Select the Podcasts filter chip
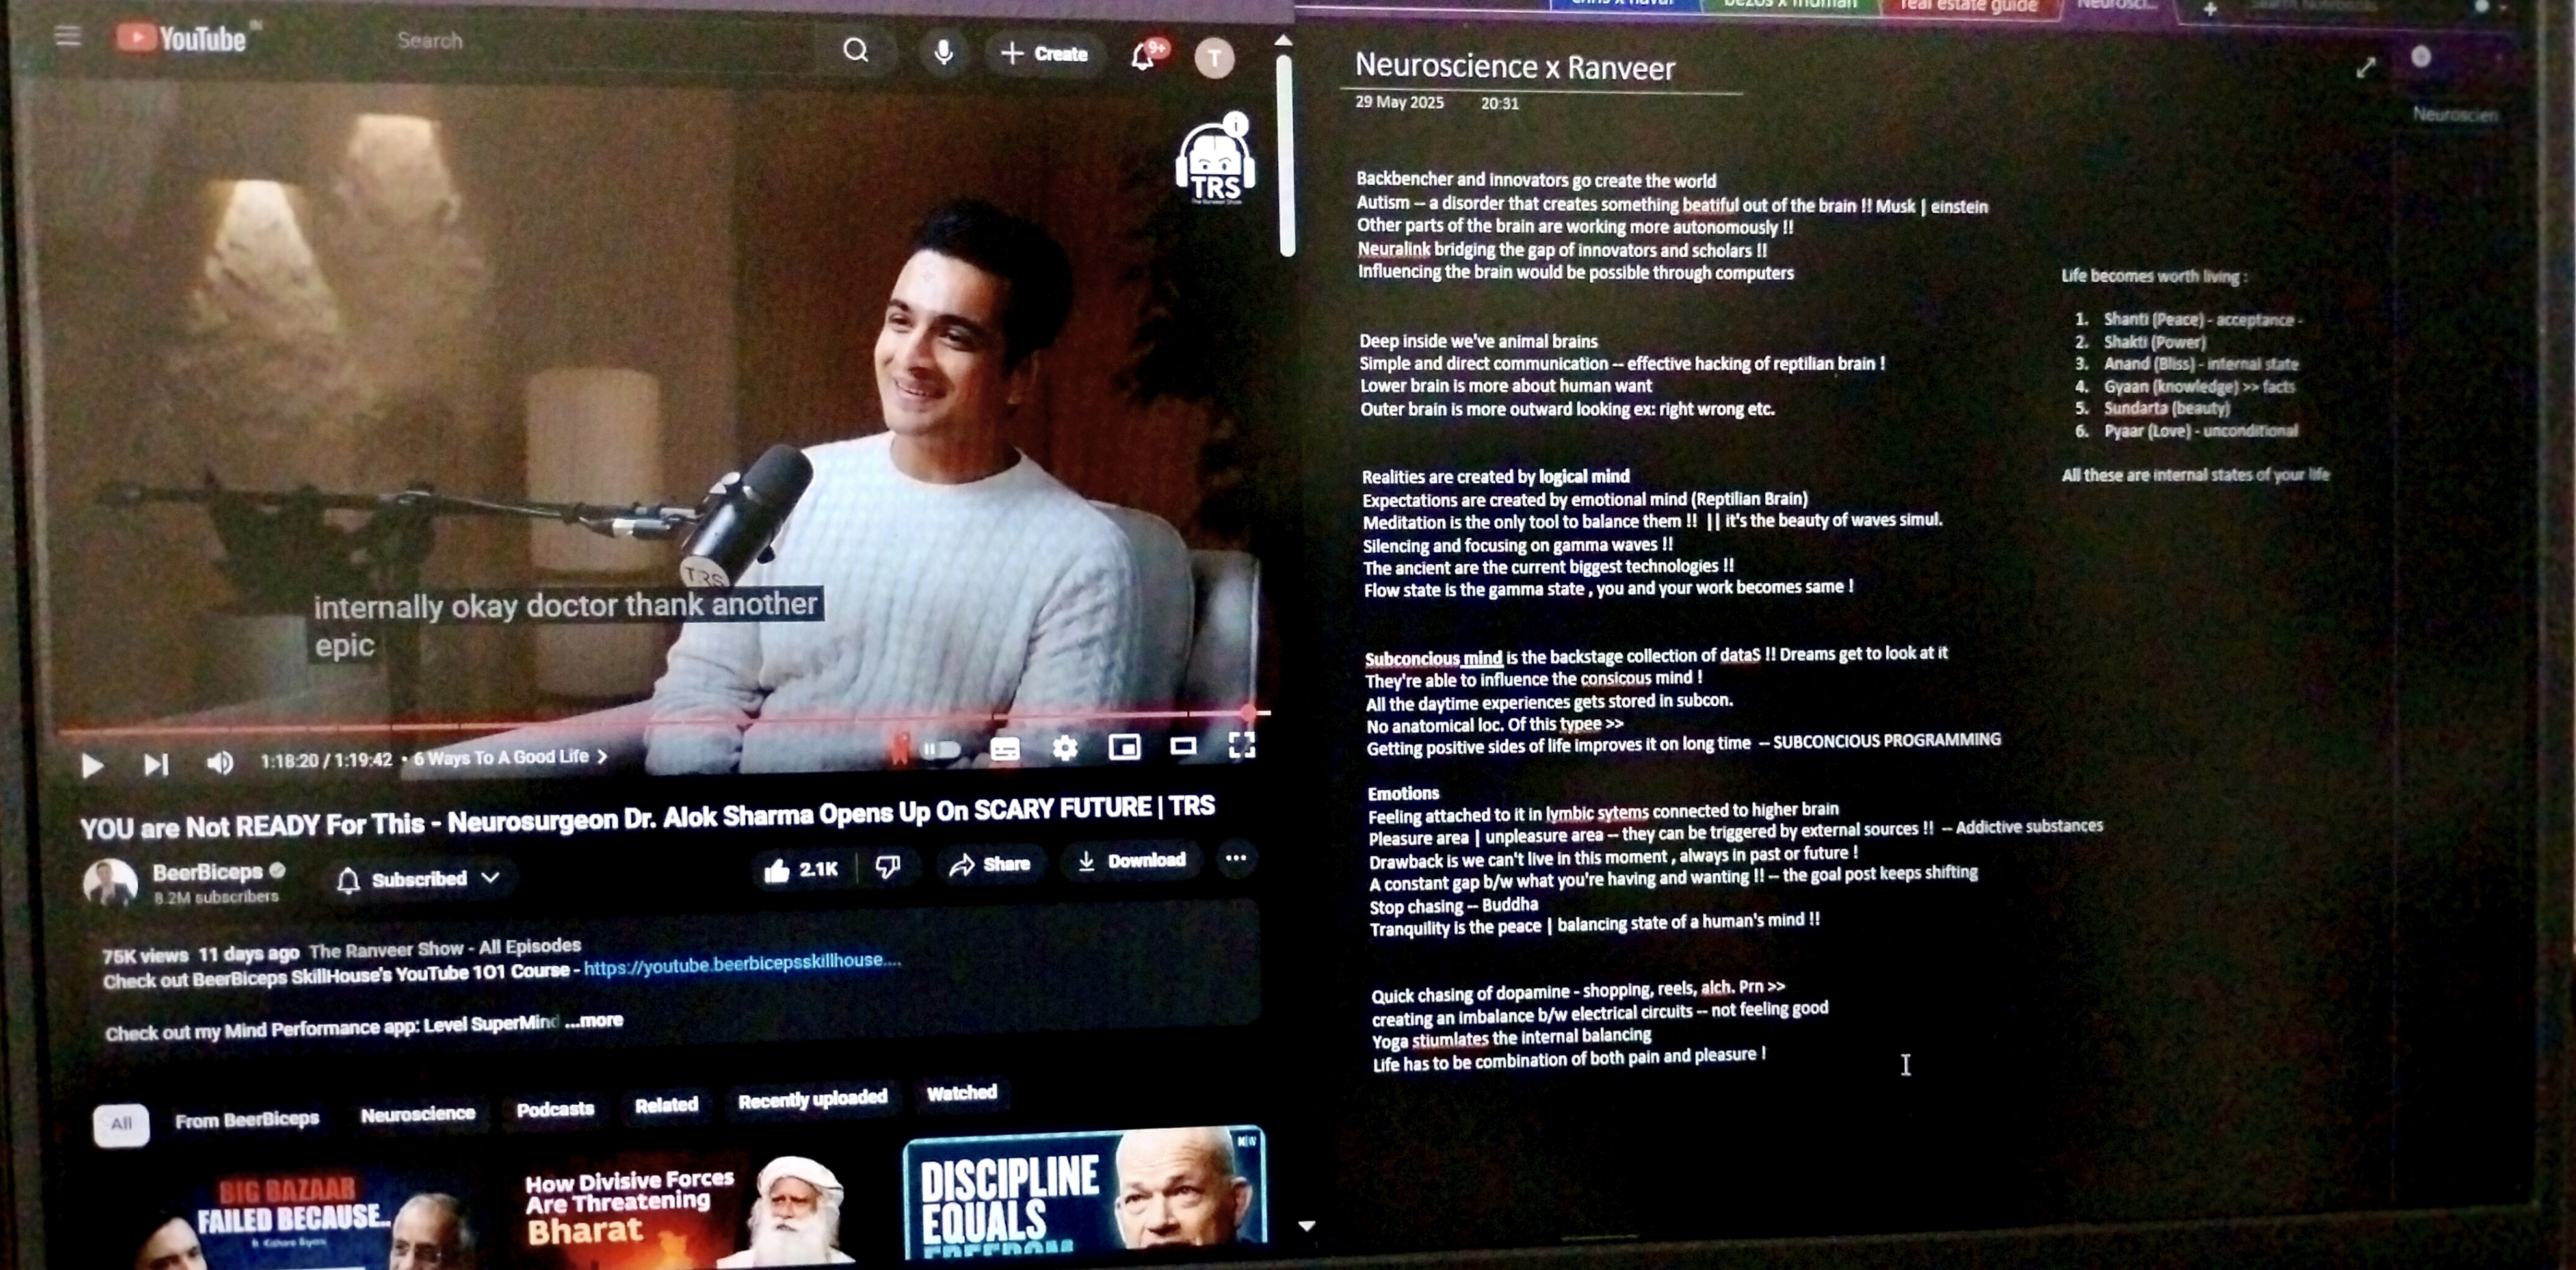The width and height of the screenshot is (2576, 1270). (x=555, y=1109)
